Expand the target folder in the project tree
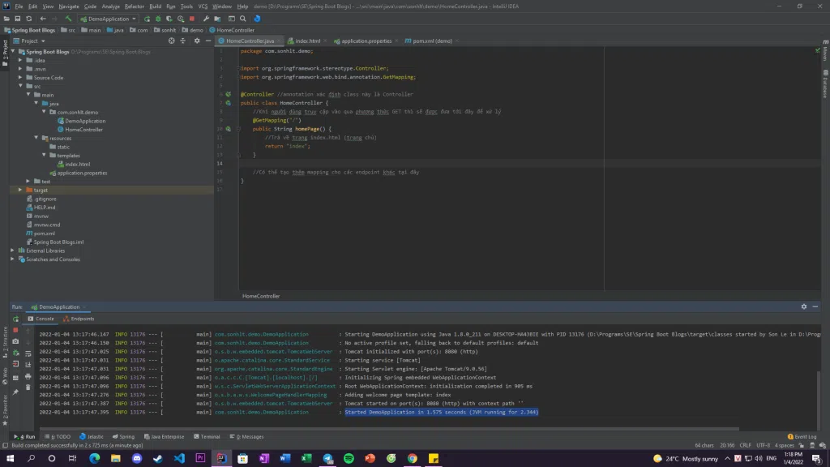Viewport: 830px width, 467px height. coord(20,190)
